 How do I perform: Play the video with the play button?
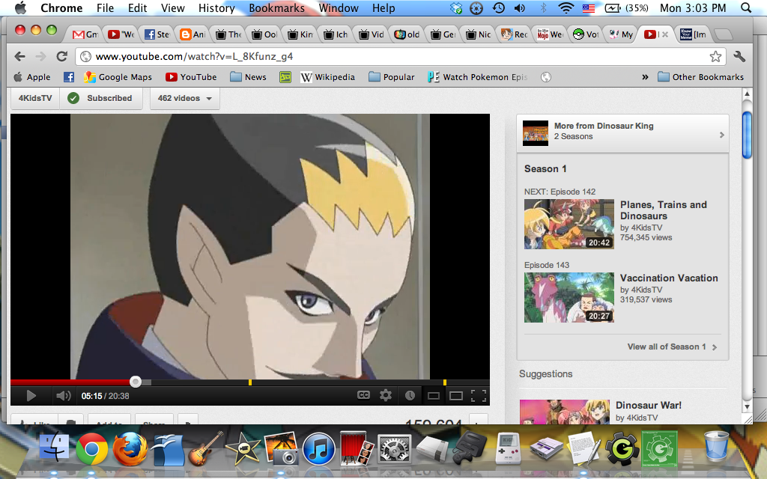(31, 395)
